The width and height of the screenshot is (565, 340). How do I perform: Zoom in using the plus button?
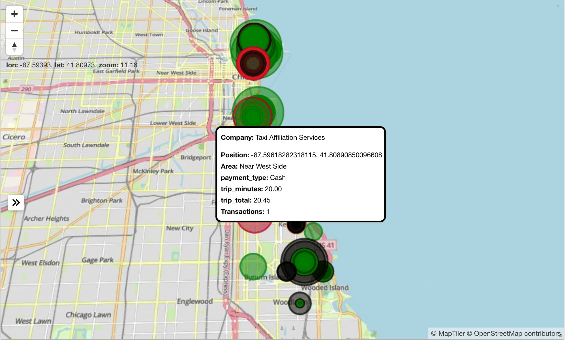click(x=14, y=13)
